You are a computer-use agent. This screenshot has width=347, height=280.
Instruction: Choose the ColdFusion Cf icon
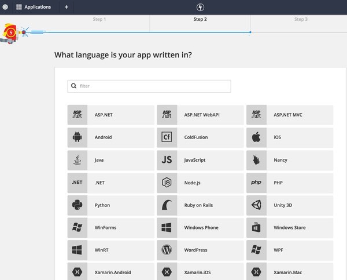point(167,137)
